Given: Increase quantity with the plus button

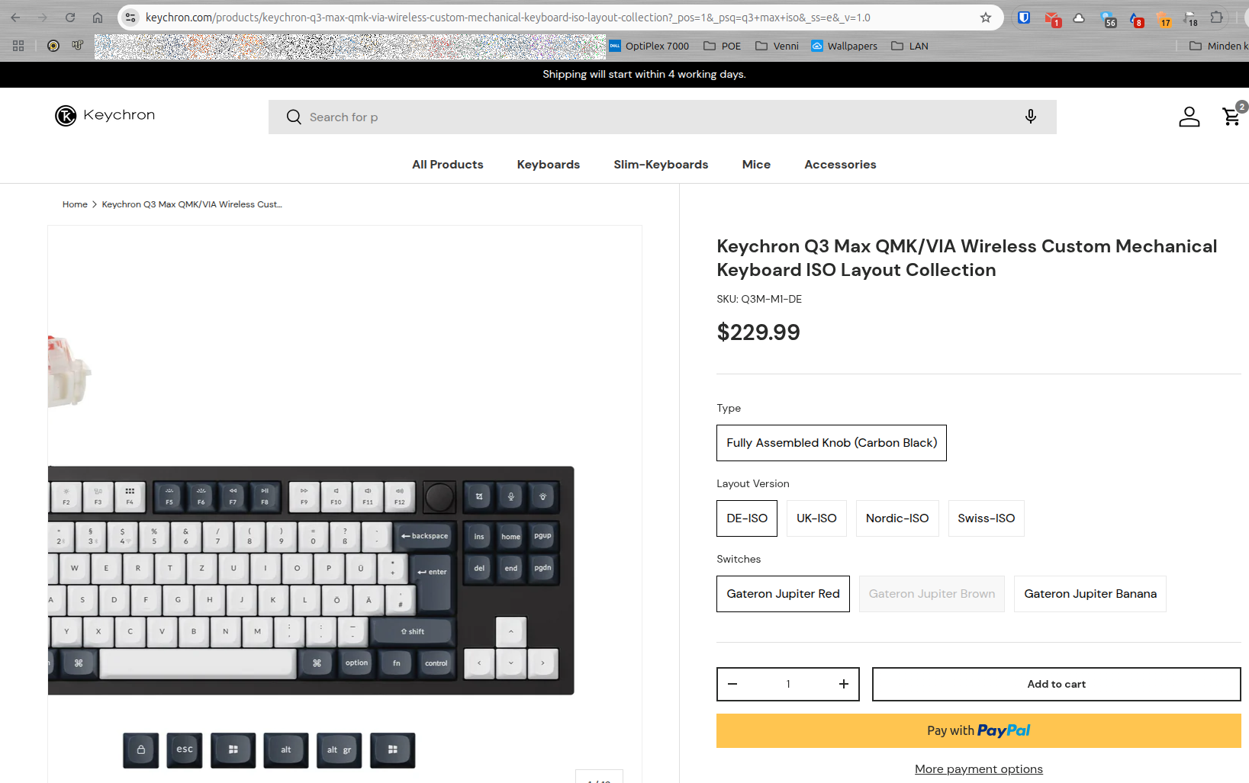Looking at the screenshot, I should (x=844, y=684).
